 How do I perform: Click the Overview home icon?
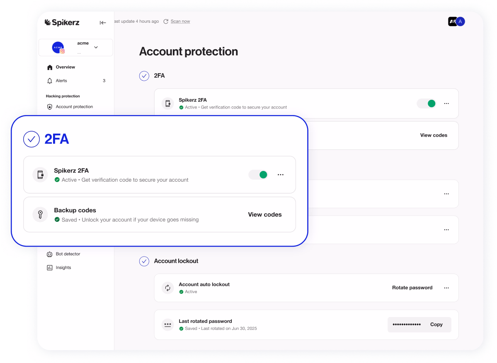pos(50,67)
